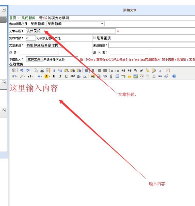
Task: Open the H1 heading dropdown
Action: coord(15,76)
